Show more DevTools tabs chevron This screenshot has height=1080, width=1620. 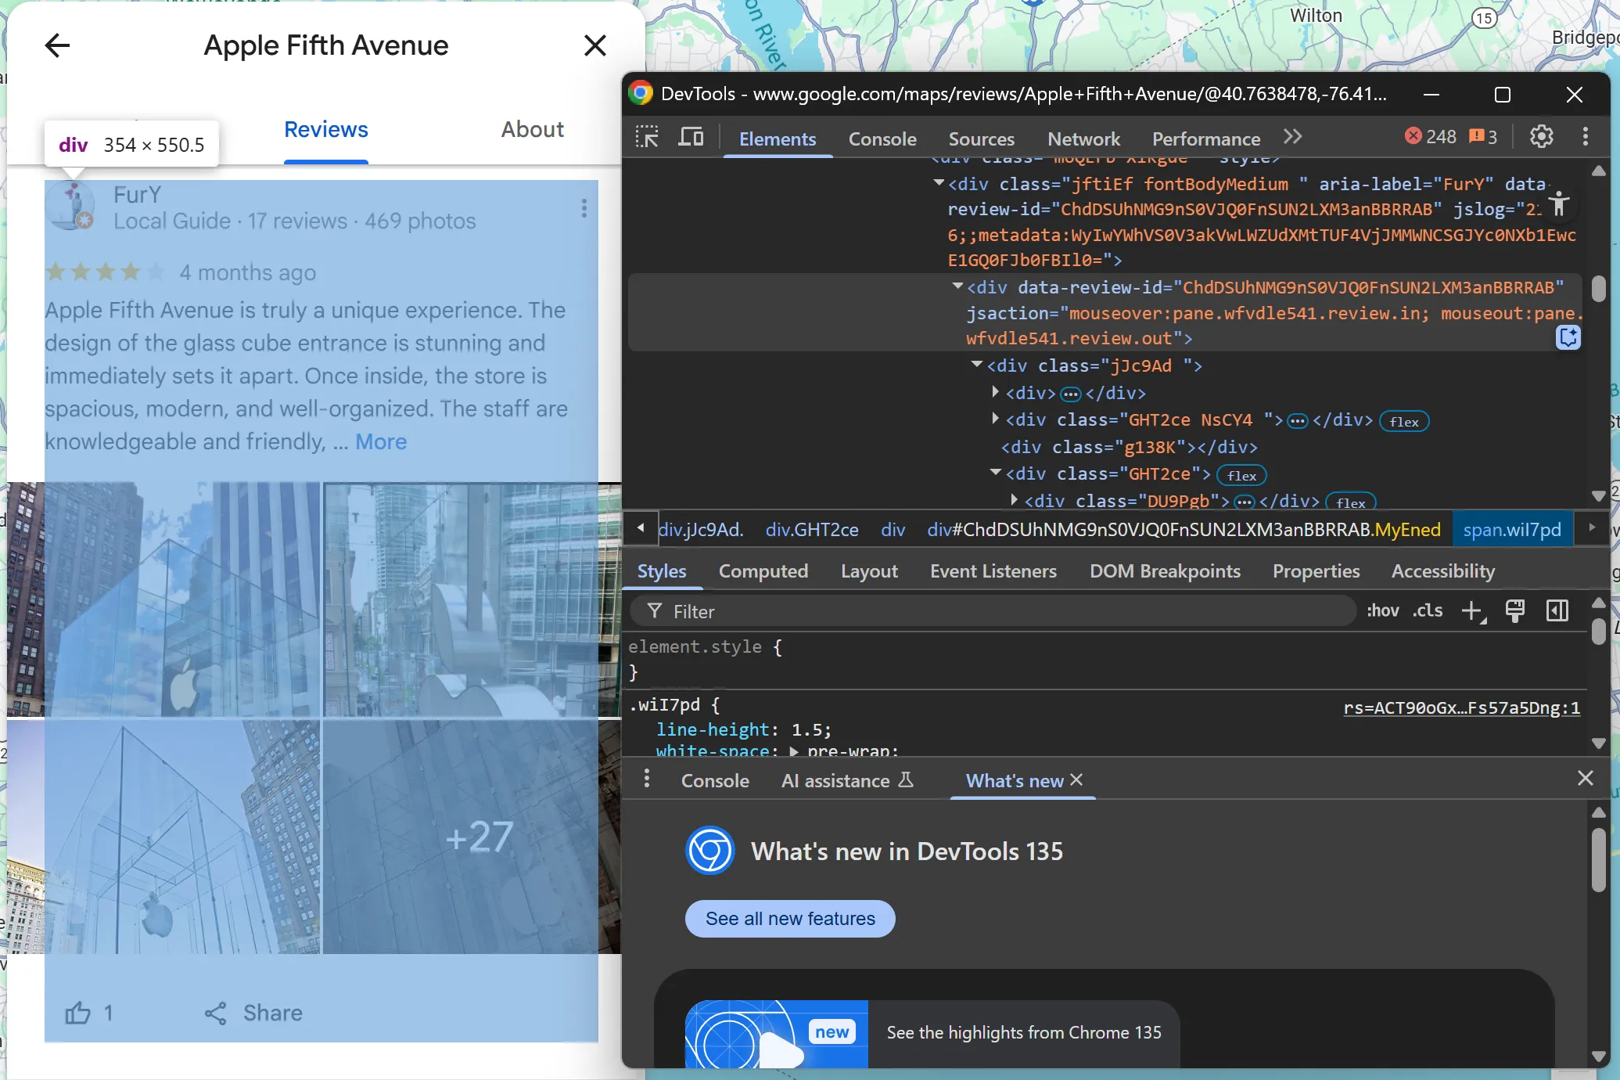1292,137
